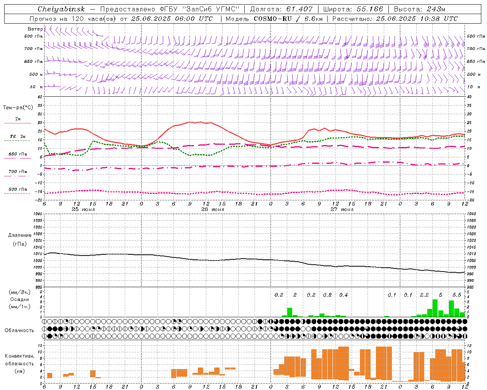The image size is (487, 390).
Task: Select the Модель COSMO-RU / 6.6км text
Action: pos(274,19)
